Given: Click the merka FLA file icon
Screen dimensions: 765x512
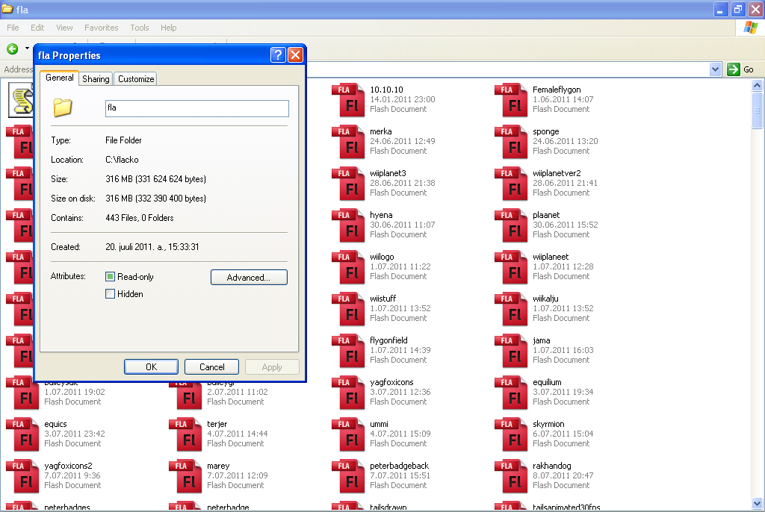Looking at the screenshot, I should [348, 143].
